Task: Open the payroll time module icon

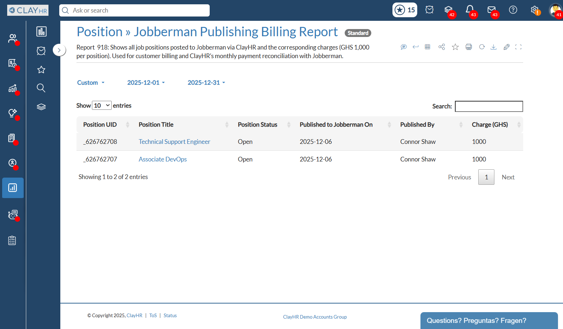Action: point(13,64)
